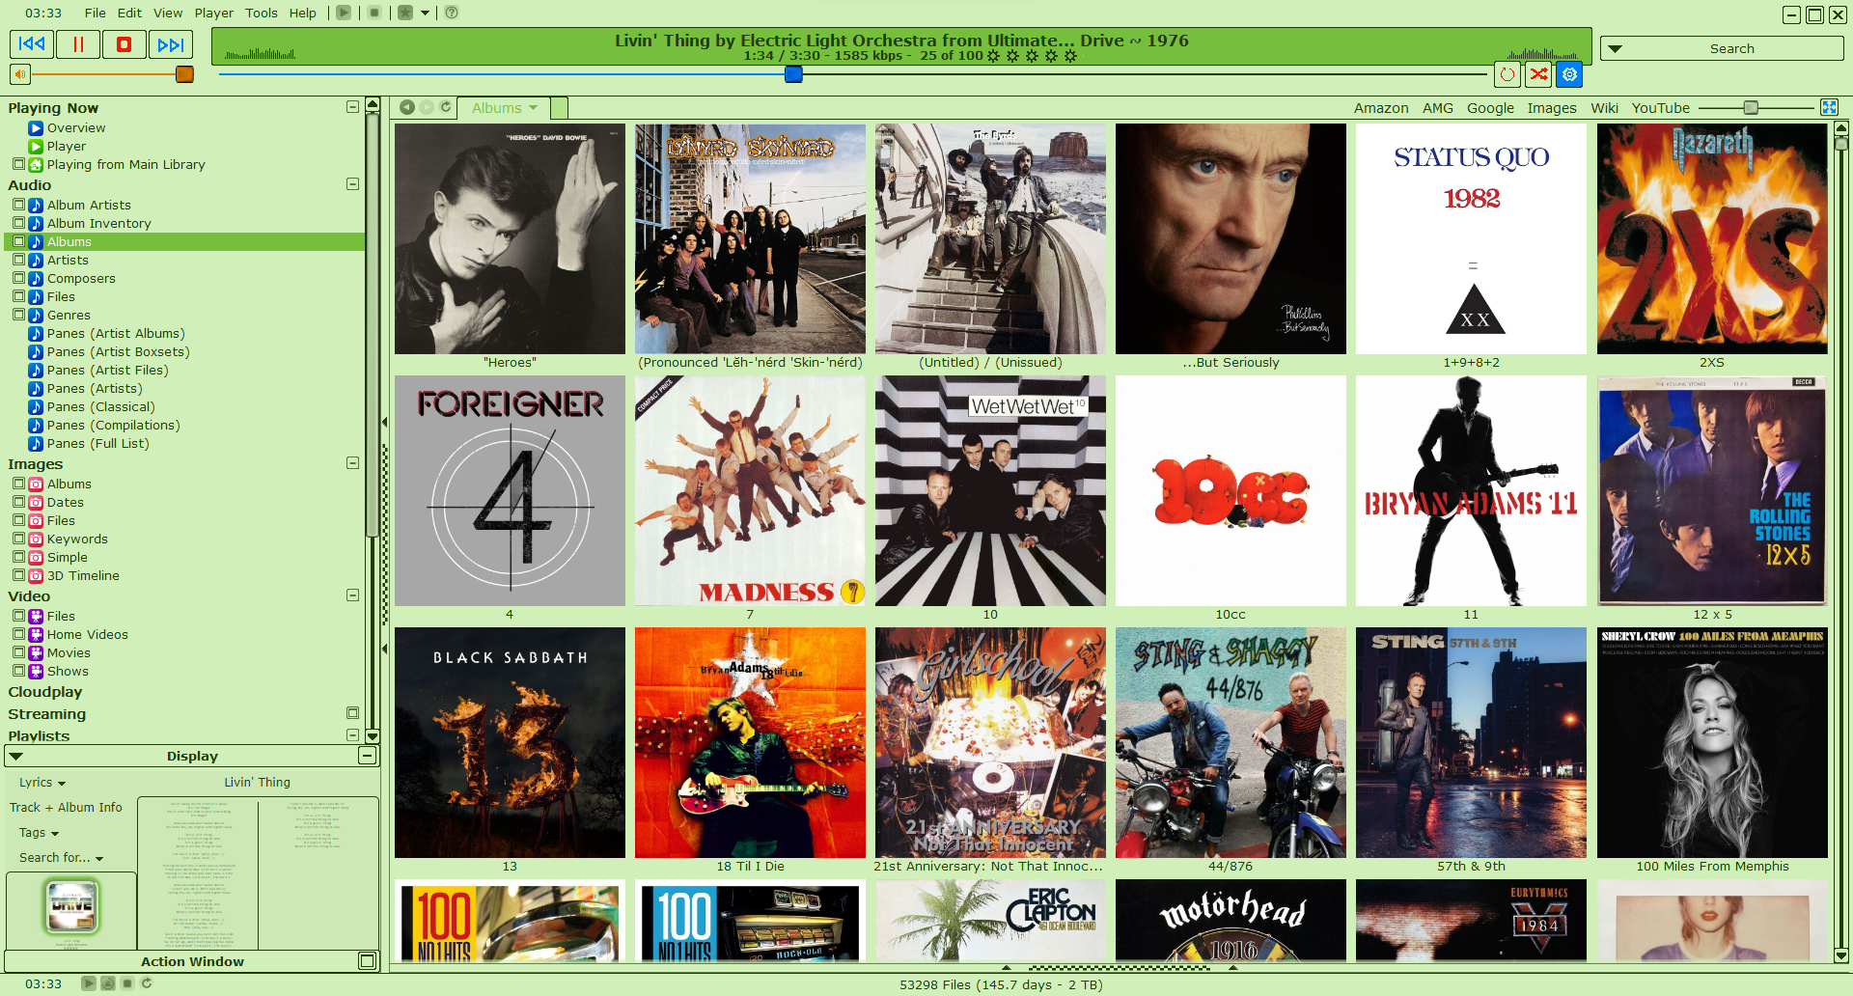The height and width of the screenshot is (996, 1853).
Task: Click the small stop icon in menu bar
Action: [x=374, y=13]
